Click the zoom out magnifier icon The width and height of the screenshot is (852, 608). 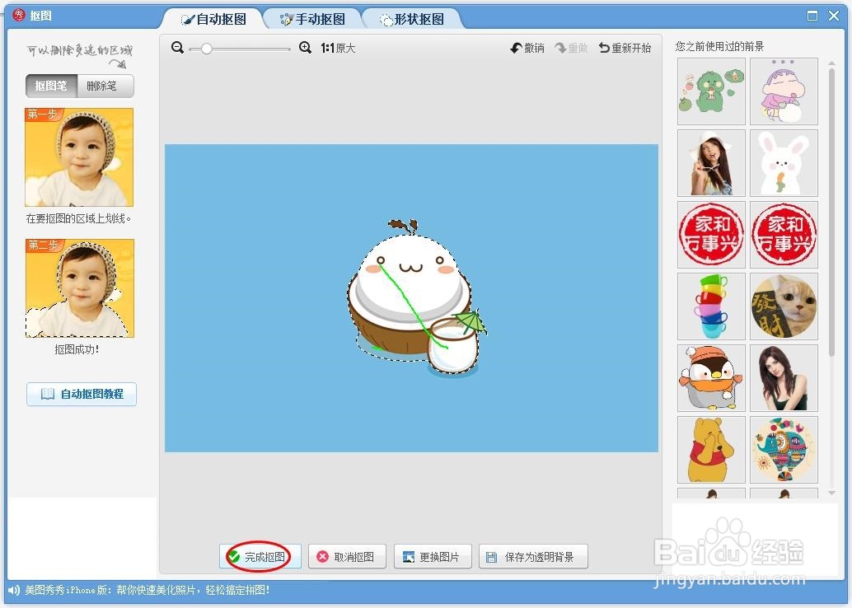pyautogui.click(x=177, y=48)
